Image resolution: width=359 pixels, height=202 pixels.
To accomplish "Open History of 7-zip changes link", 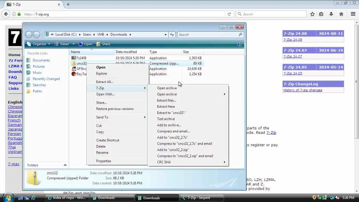I will (303, 90).
